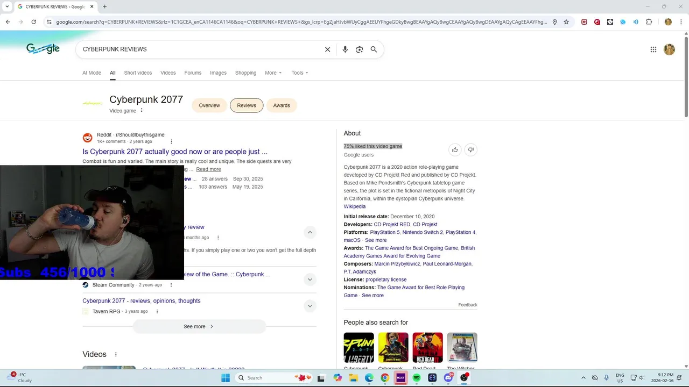Switch to AI Mode tab
Screen dimensions: 689x387
92,73
